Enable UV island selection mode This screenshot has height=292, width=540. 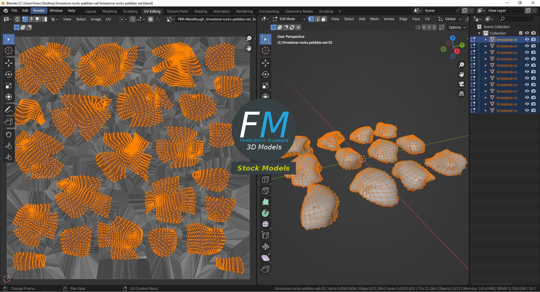(44, 19)
